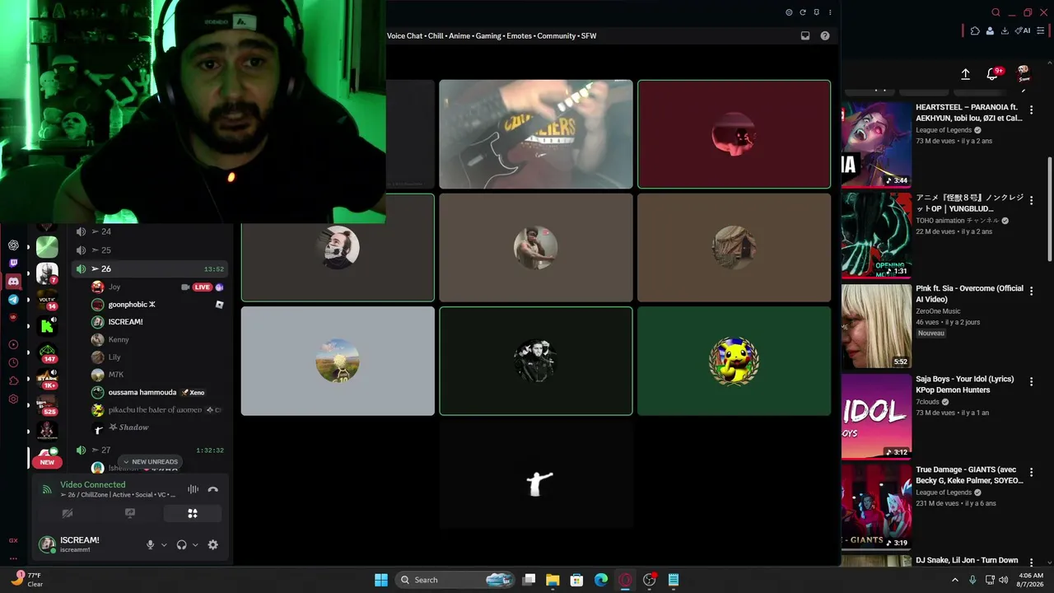Screen dimensions: 1054x593
Task: Open File Explorer from the taskbar
Action: (553, 580)
